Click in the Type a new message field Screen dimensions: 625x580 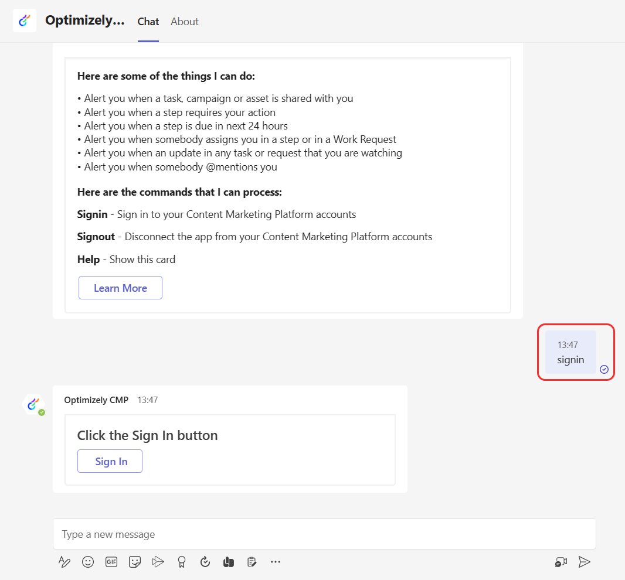tap(324, 534)
